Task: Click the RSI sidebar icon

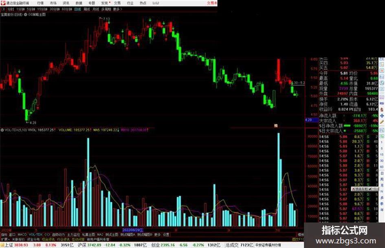Action: click(x=382, y=103)
